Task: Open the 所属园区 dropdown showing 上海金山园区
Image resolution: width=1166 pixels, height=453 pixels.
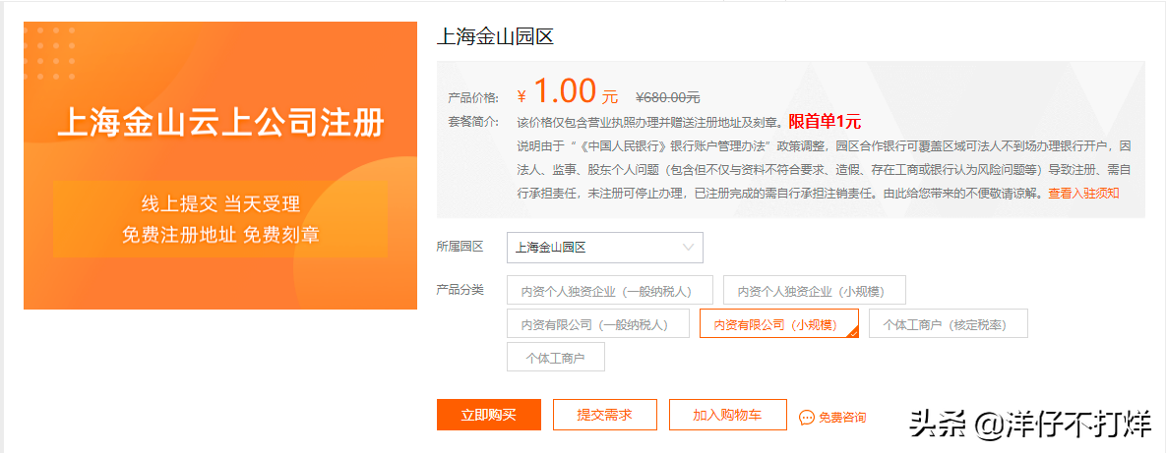Action: click(x=604, y=248)
